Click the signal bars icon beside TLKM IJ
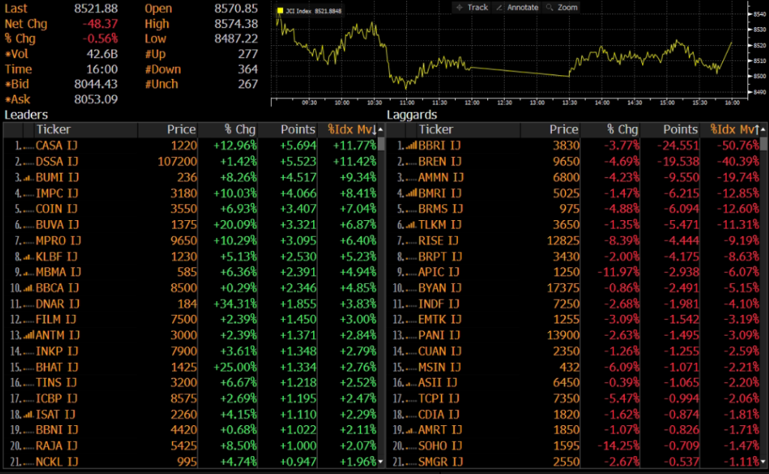This screenshot has width=769, height=474. (410, 225)
